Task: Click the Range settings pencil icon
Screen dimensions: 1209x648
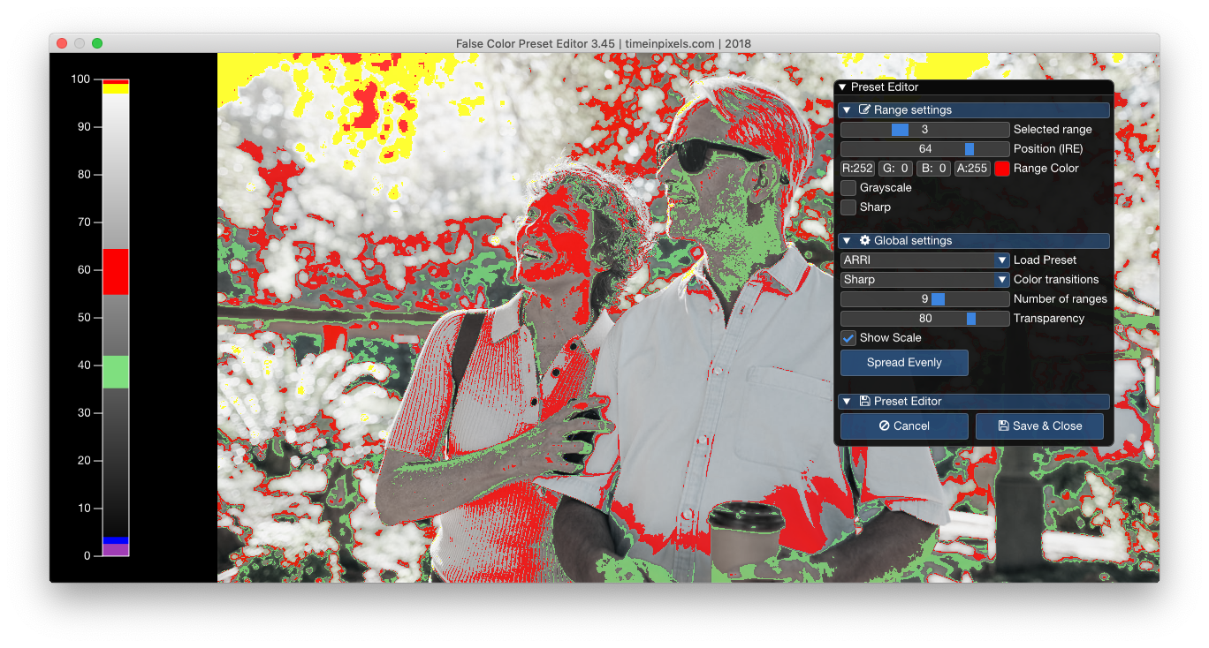Action: point(864,110)
